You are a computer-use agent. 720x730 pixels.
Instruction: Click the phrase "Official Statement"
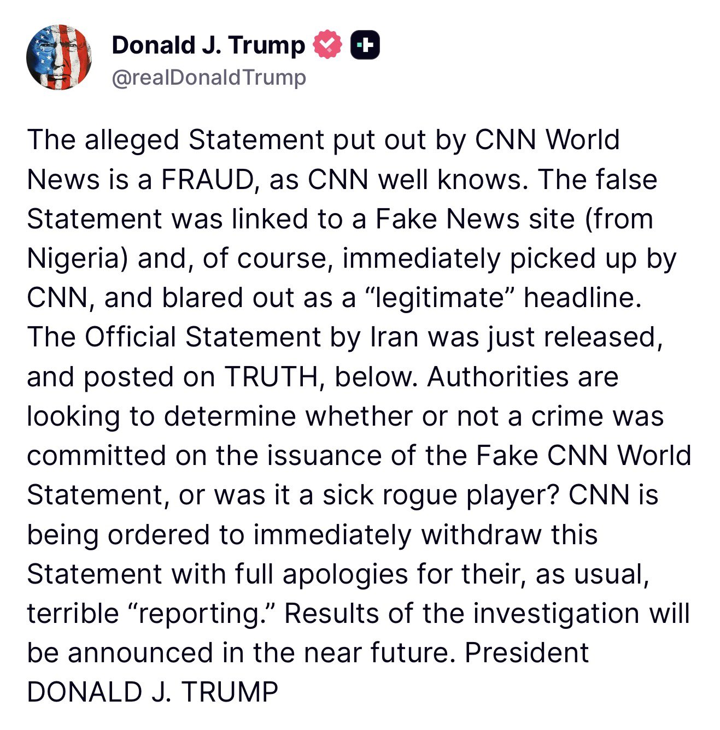(202, 338)
